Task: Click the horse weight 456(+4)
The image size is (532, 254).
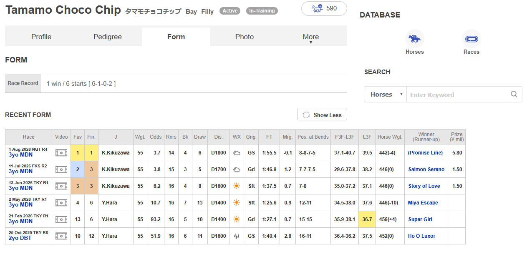Action: [390, 219]
